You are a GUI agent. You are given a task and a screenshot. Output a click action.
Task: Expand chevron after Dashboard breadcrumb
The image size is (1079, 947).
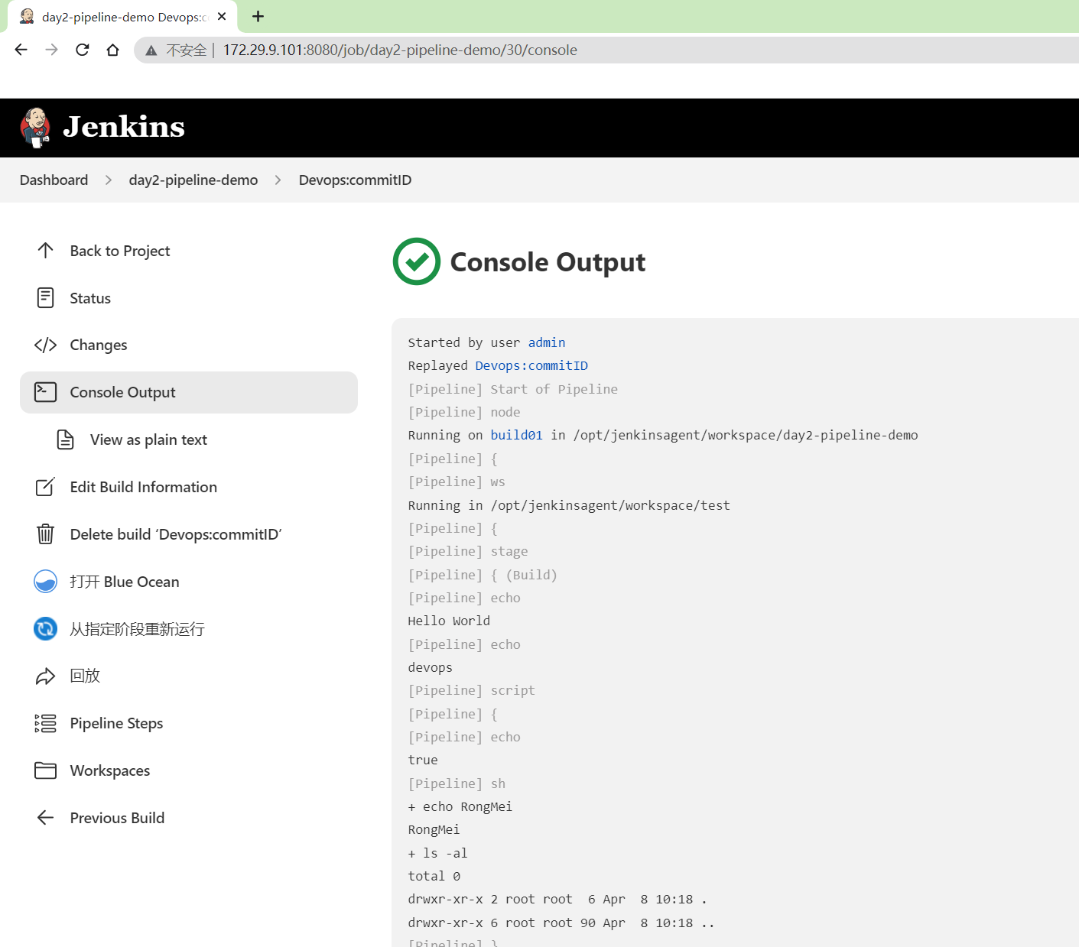coord(109,180)
